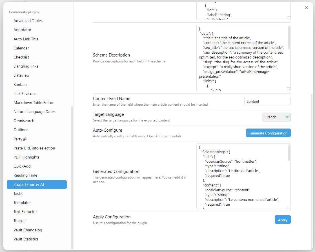Screen dimensions: 315x252
Task: Go to Templater plugin settings
Action: point(22,203)
